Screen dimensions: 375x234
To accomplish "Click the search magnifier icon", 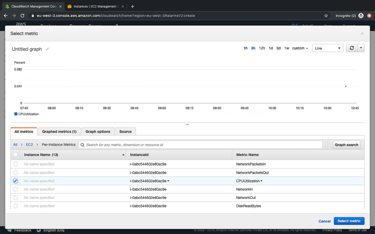I will (82, 145).
